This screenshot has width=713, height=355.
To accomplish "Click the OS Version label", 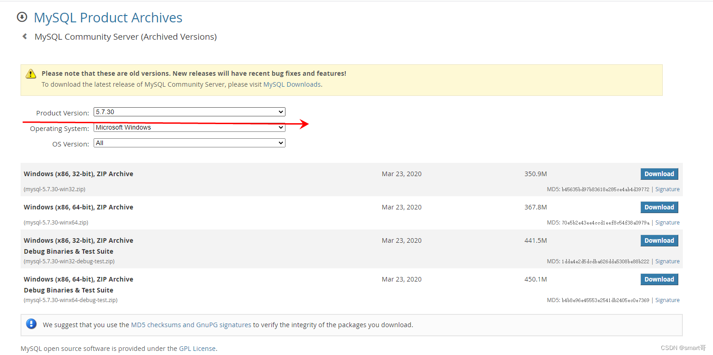I will [70, 144].
